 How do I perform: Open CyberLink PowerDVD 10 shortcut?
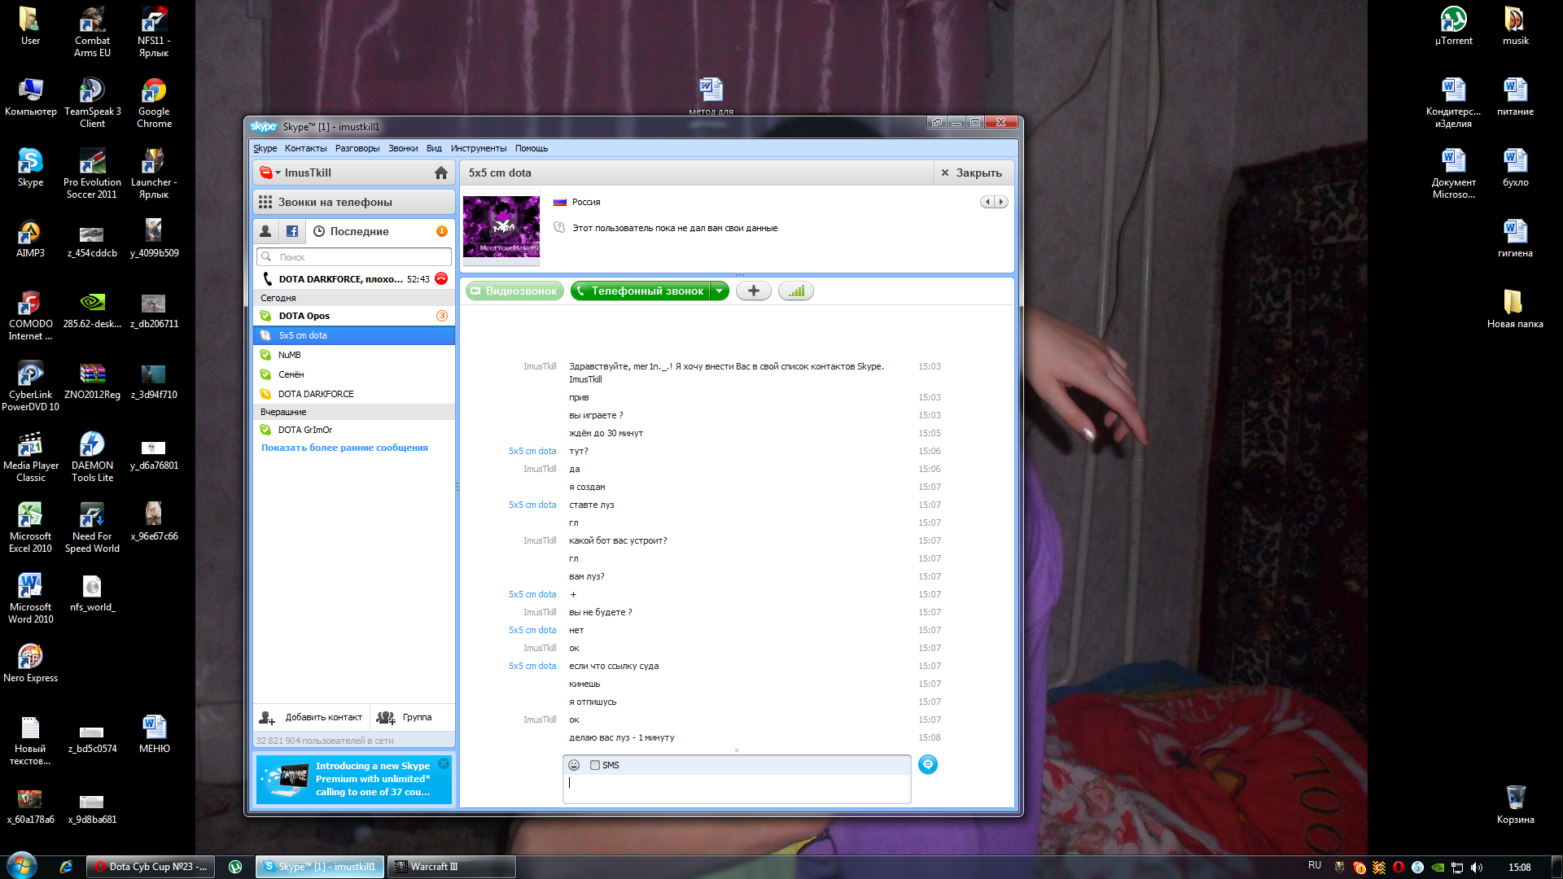30,387
